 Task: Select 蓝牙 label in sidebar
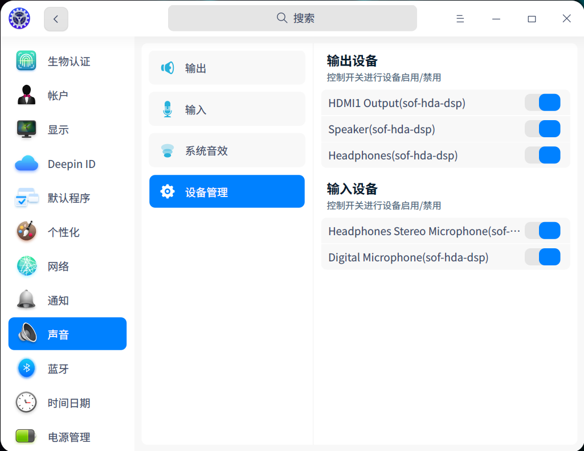(58, 369)
